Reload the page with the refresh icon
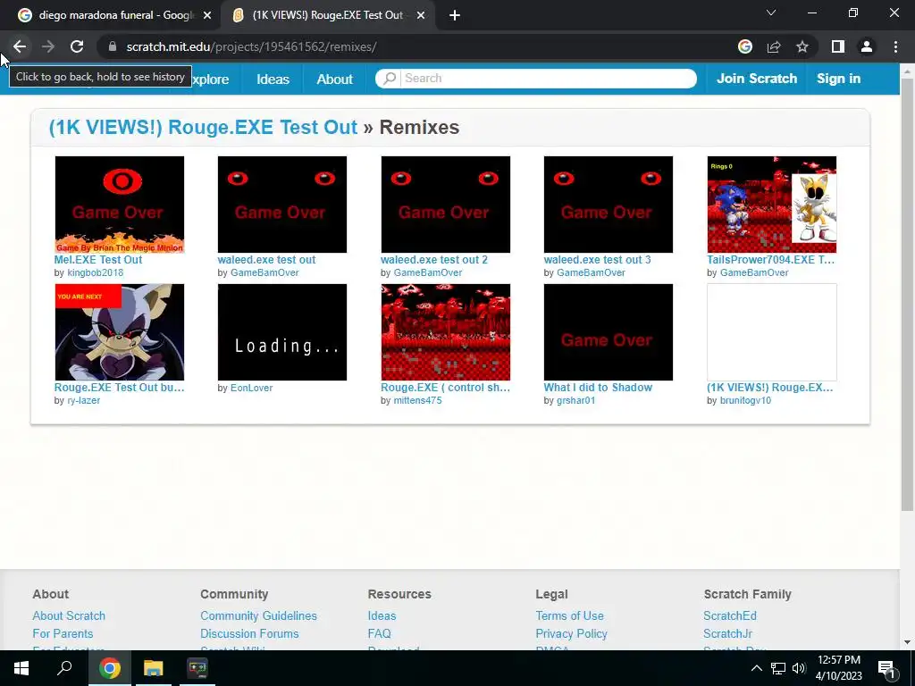This screenshot has height=686, width=915. point(77,46)
